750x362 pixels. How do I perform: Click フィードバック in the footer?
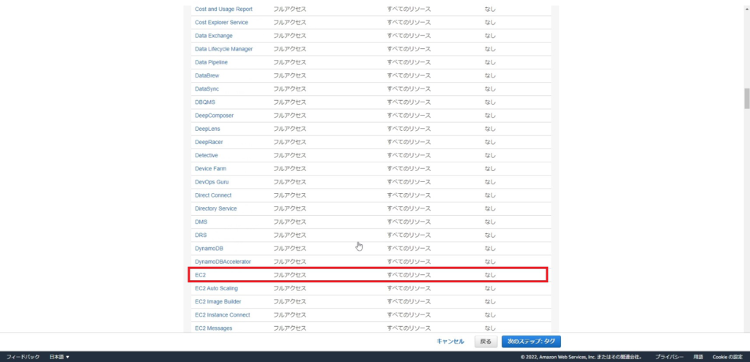[23, 357]
